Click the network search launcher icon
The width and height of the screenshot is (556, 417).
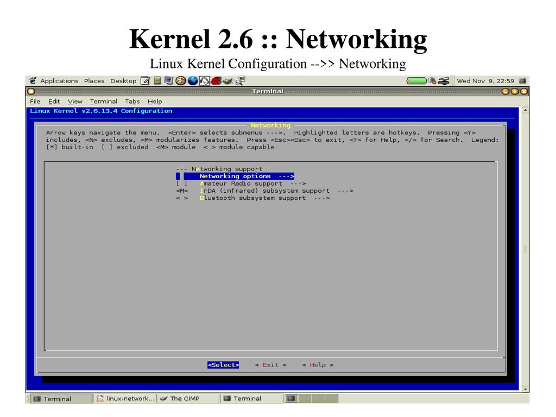[240, 81]
